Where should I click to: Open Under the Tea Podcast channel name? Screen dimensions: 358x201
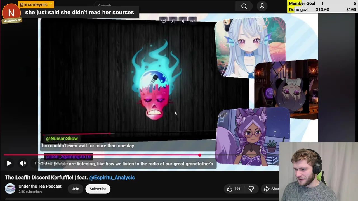tap(40, 186)
